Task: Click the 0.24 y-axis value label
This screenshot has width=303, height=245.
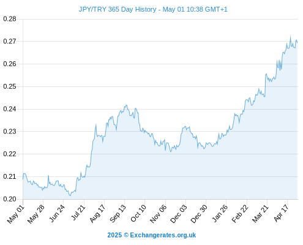Action: point(10,109)
